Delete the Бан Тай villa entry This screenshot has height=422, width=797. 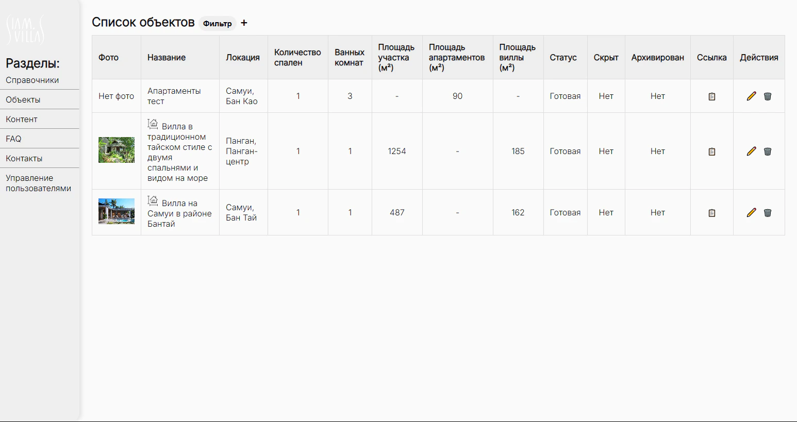[x=768, y=213]
